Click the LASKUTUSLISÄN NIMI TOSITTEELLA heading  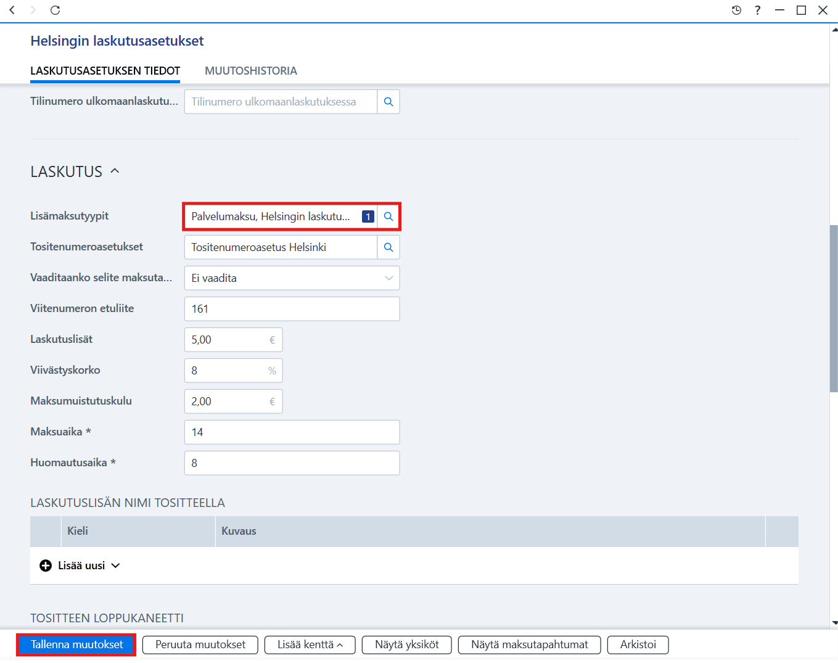tap(128, 503)
